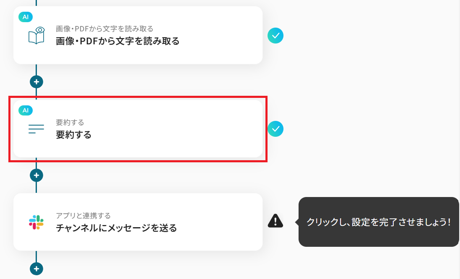The image size is (460, 279).
Task: Open the 画像・PDFから文字を読み取る step title
Action: [x=117, y=41]
